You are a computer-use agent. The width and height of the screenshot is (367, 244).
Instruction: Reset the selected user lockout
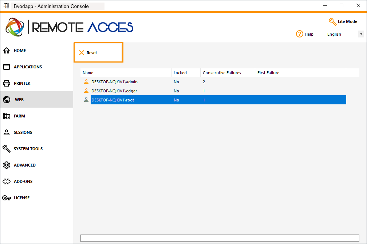click(x=99, y=53)
